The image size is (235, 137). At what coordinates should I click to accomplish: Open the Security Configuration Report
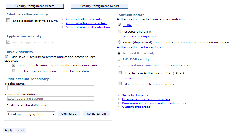(100, 6)
